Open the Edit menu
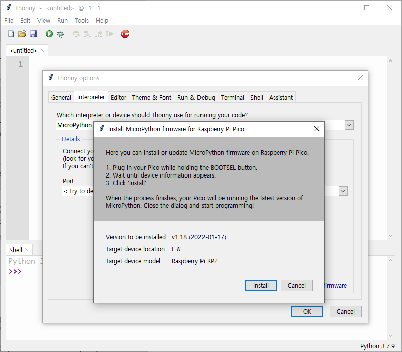The width and height of the screenshot is (402, 352). click(25, 20)
